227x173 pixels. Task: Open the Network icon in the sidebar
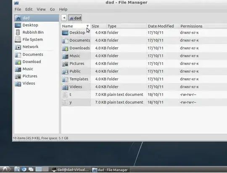(18, 47)
